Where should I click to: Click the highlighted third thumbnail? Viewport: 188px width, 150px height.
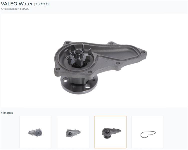110,132
